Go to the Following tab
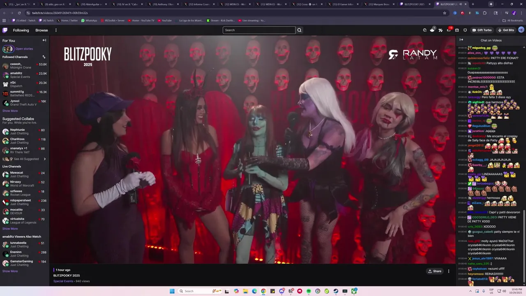This screenshot has height=296, width=526. [21, 30]
